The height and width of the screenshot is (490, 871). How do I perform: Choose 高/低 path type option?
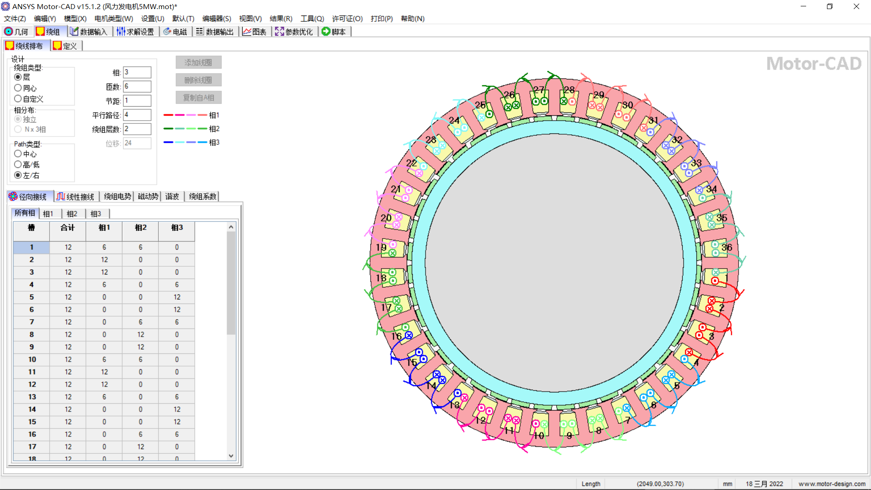pyautogui.click(x=18, y=164)
